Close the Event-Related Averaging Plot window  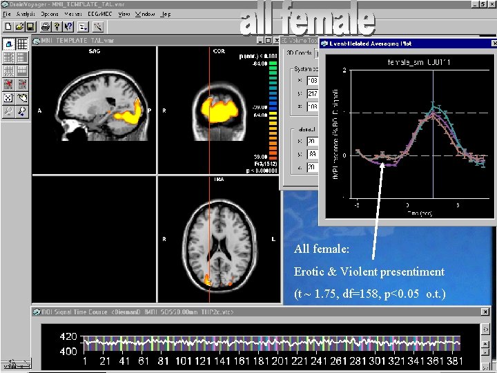[x=494, y=44]
